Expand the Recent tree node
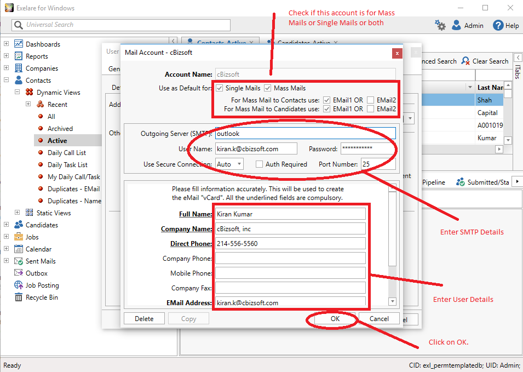Image resolution: width=523 pixels, height=372 pixels. pos(28,104)
